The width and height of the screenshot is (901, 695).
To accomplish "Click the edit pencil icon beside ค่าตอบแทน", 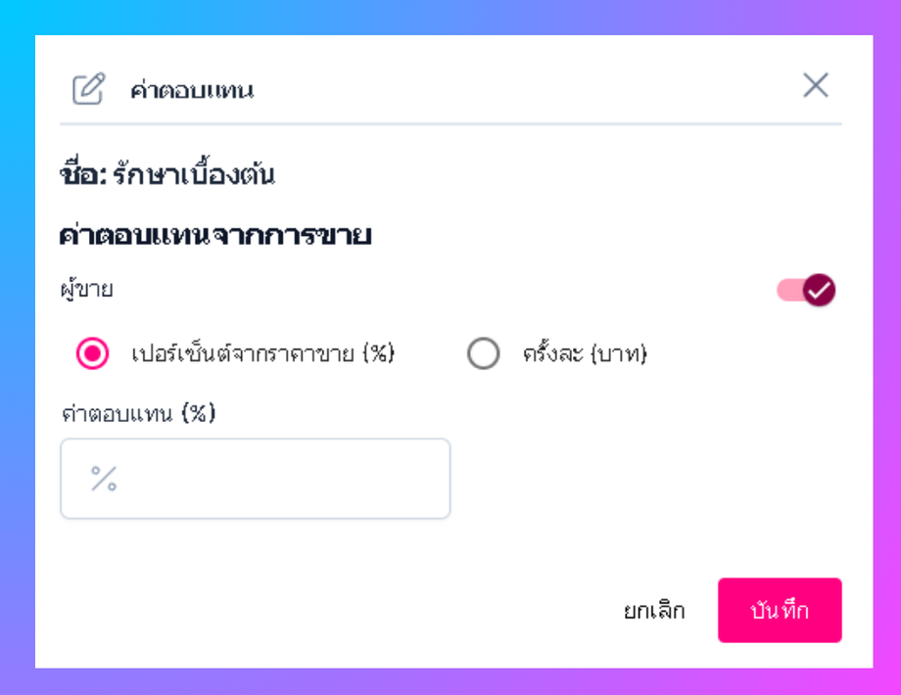I will [x=87, y=89].
